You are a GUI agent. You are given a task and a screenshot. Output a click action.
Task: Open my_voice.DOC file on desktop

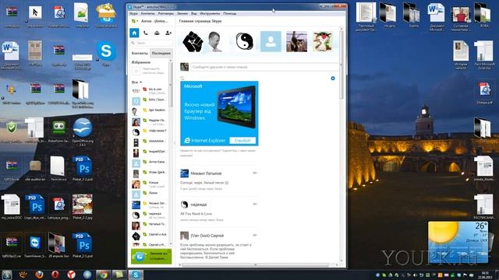point(12,207)
